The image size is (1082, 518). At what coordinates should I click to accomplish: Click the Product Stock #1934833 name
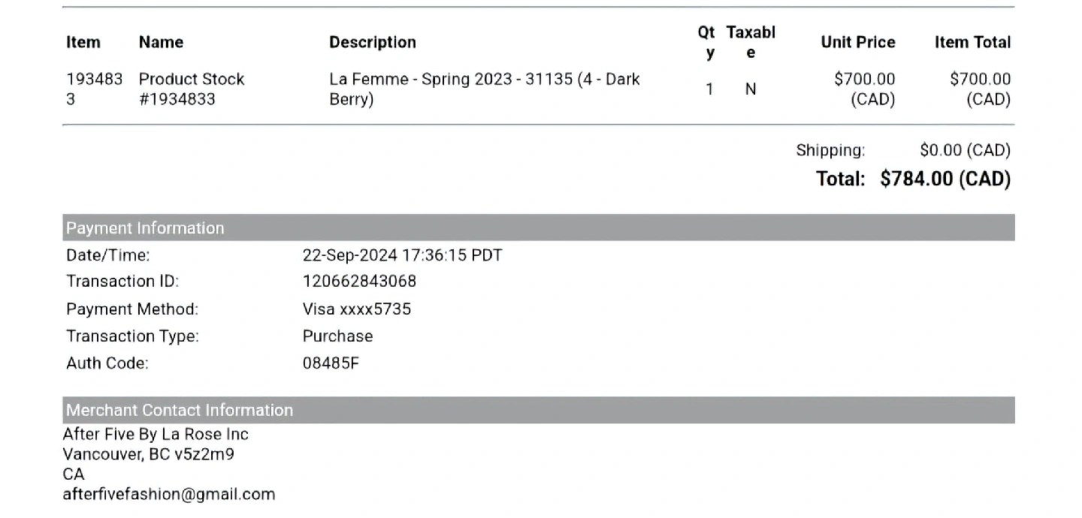point(192,89)
